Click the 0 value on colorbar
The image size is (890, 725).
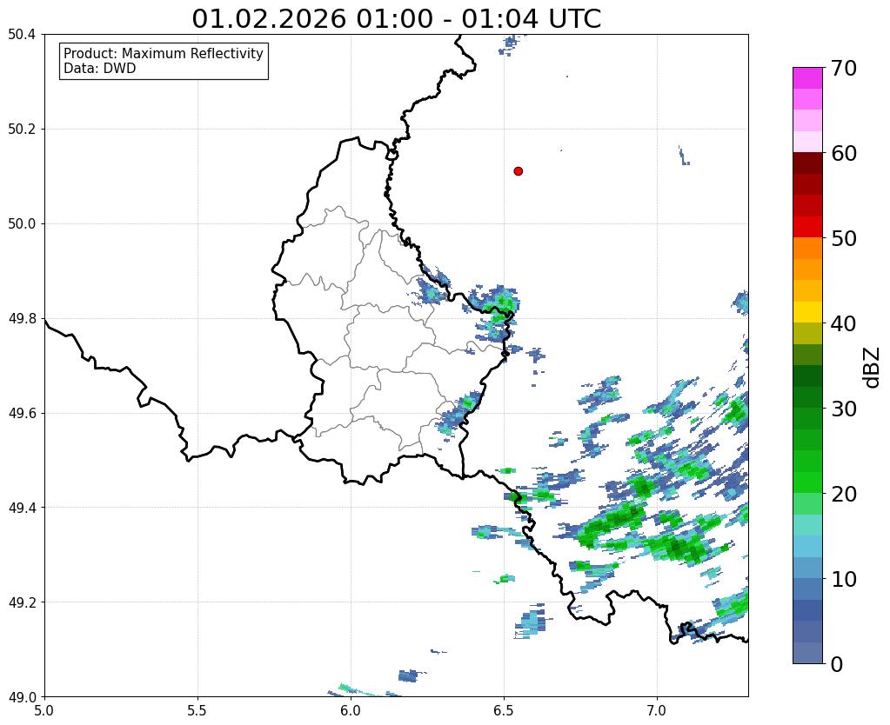(x=837, y=664)
